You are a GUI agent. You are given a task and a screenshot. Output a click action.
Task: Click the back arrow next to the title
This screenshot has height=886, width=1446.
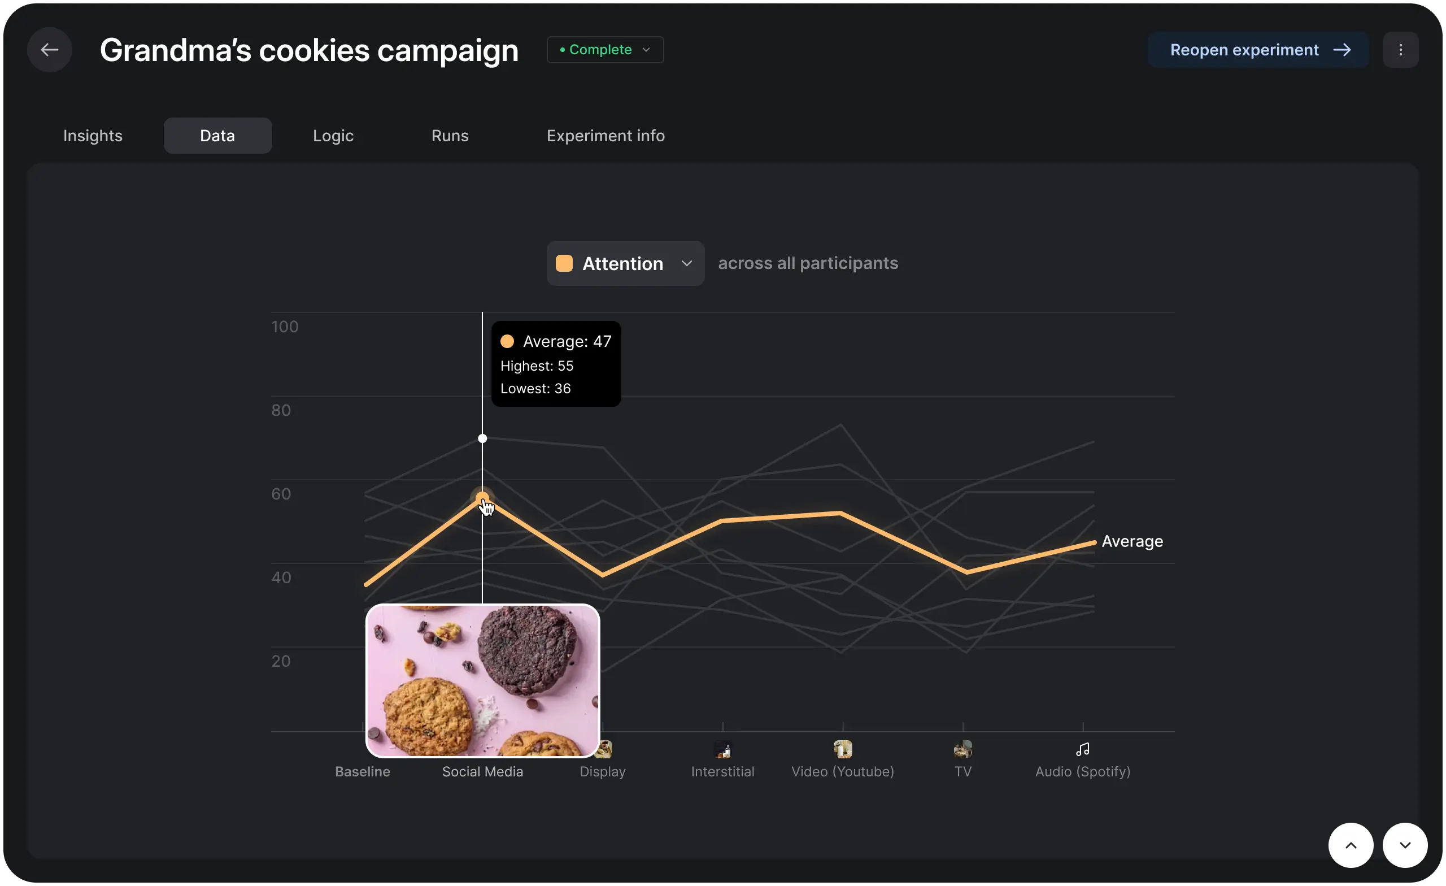coord(49,49)
